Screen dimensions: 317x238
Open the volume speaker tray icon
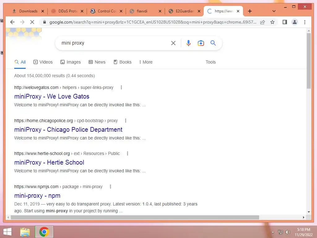[288, 232]
